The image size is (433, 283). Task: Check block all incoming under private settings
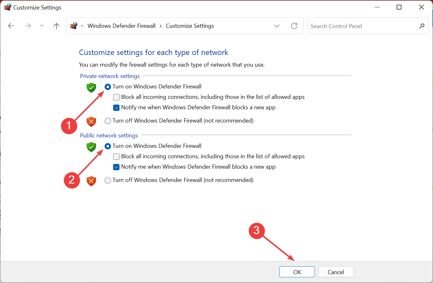[116, 97]
